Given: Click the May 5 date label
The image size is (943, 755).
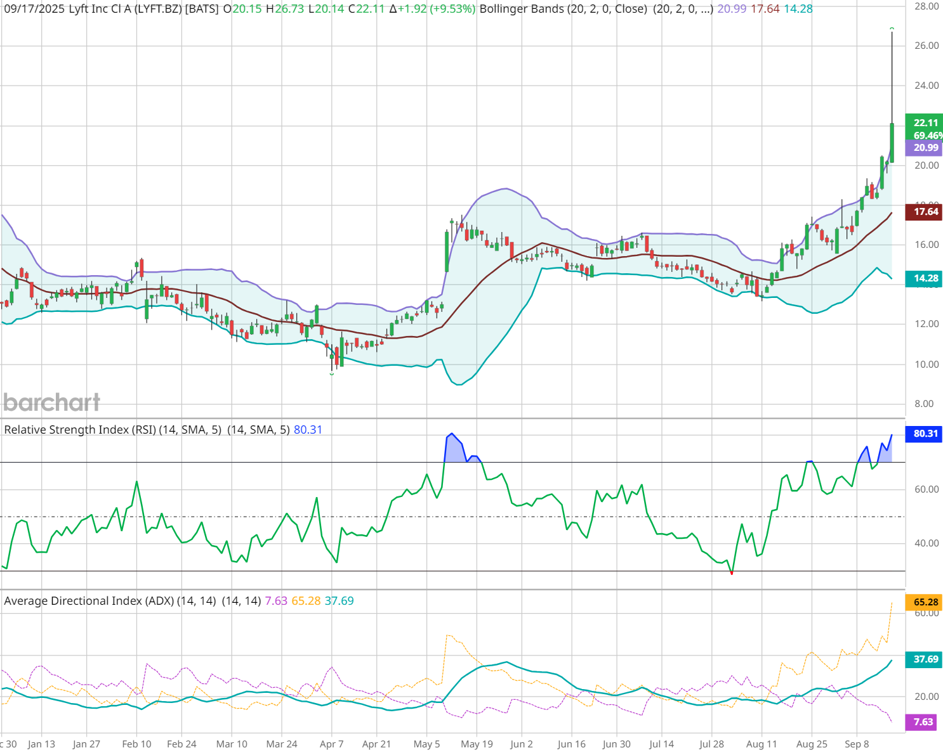Looking at the screenshot, I should pyautogui.click(x=426, y=744).
